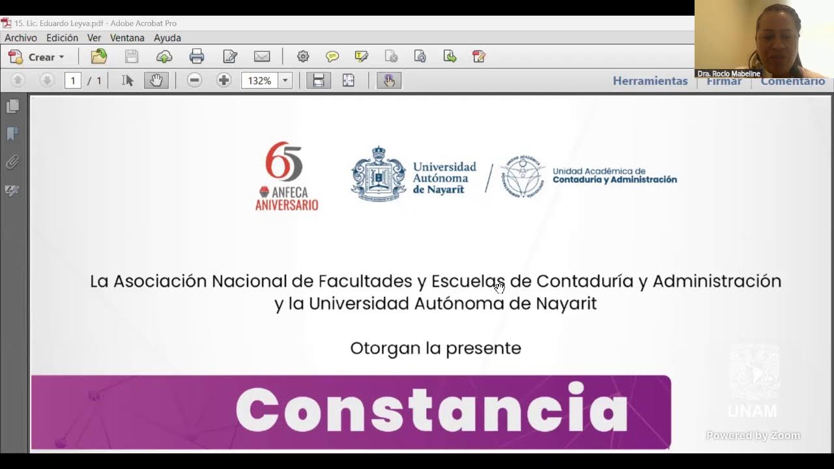The image size is (834, 469).
Task: Add a sticky note comment
Action: (x=332, y=57)
